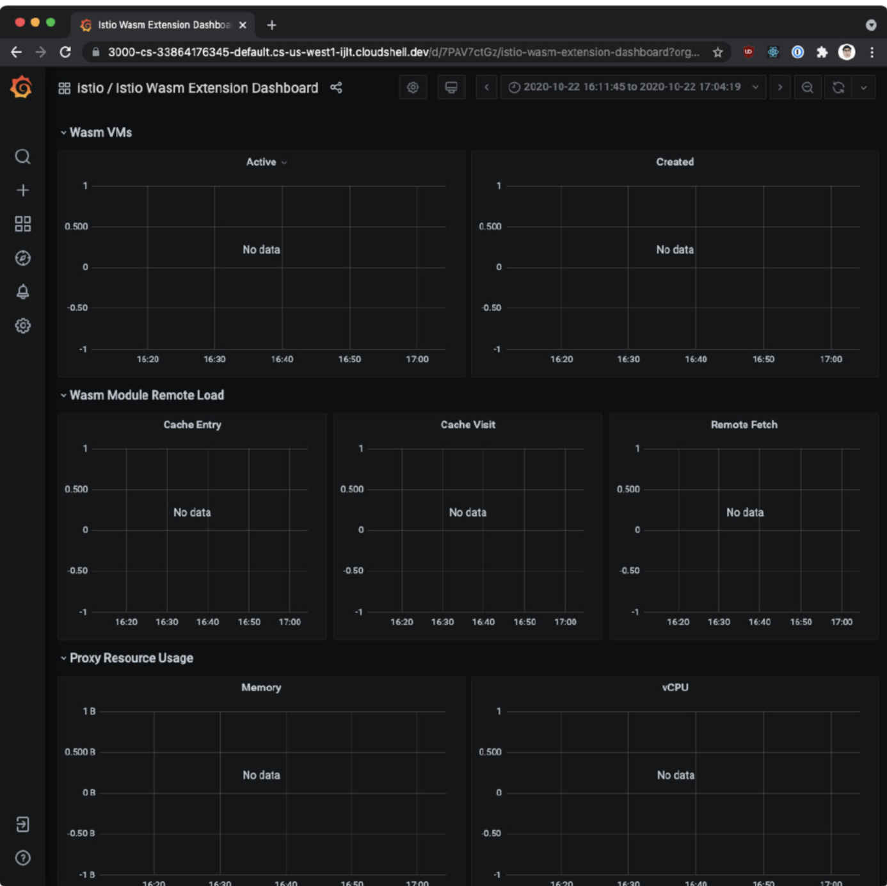Open dashboard settings gear

tap(413, 87)
